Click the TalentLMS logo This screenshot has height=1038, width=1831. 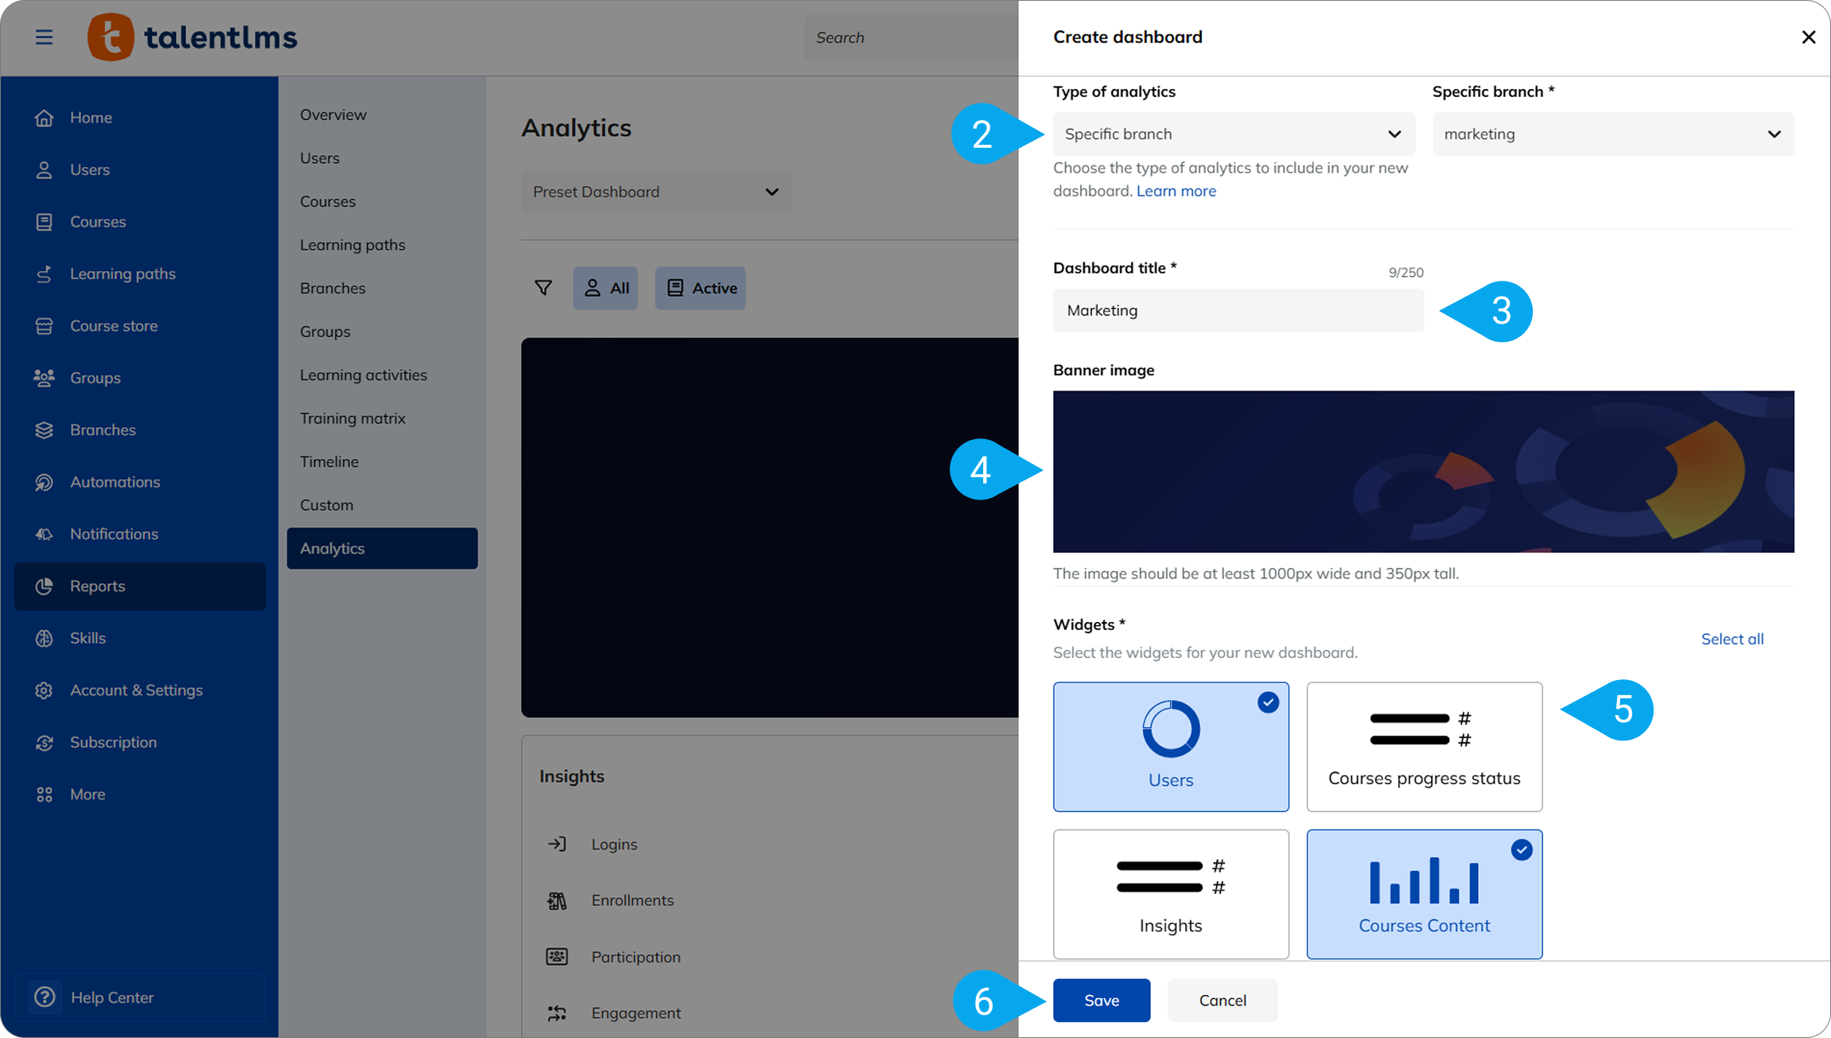(192, 37)
